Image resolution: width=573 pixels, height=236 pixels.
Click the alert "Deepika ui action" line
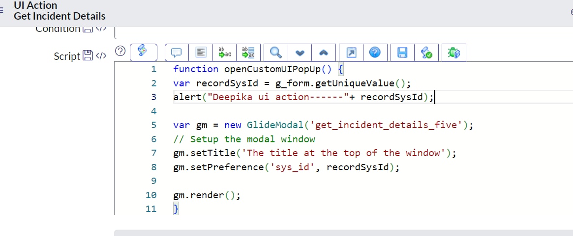tap(303, 97)
